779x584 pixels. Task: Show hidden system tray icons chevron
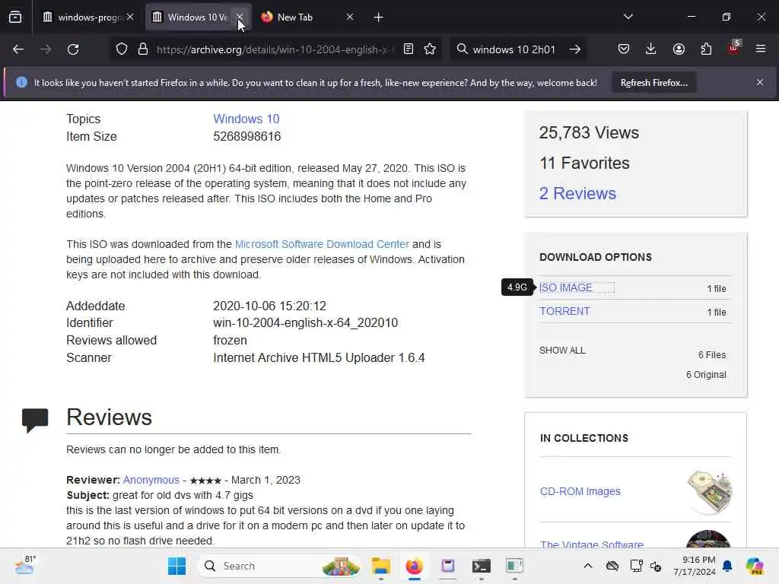(588, 566)
